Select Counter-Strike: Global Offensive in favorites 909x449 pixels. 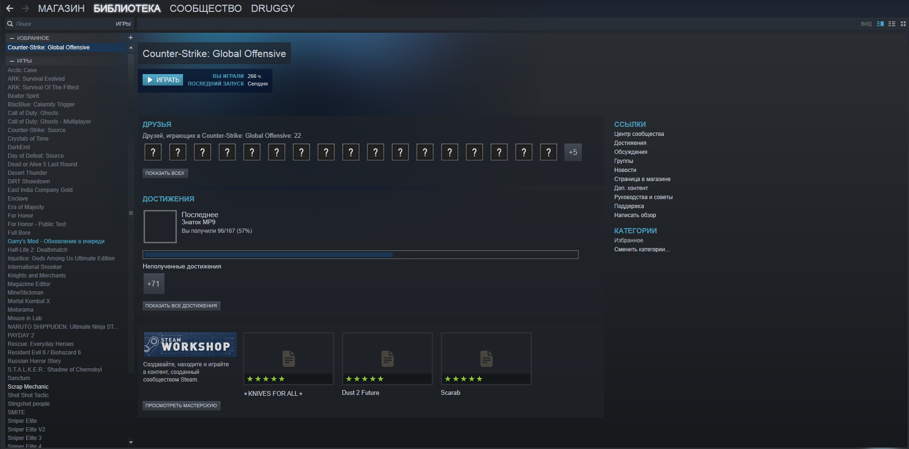[x=67, y=48]
